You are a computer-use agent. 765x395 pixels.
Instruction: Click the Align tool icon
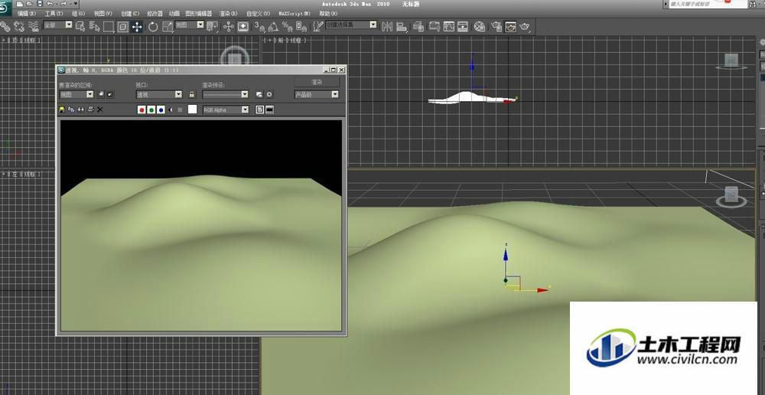click(402, 26)
